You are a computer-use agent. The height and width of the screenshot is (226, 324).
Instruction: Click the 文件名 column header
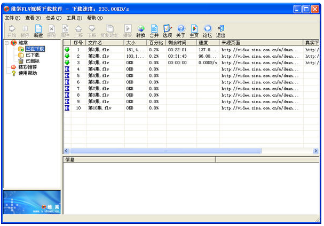click(x=105, y=42)
